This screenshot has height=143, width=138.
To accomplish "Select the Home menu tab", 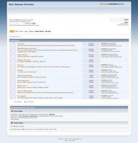I will 12,31.
